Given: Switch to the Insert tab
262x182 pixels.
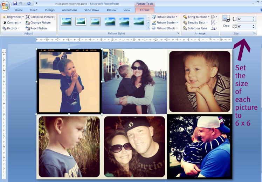Looking at the screenshot, I should click(34, 10).
